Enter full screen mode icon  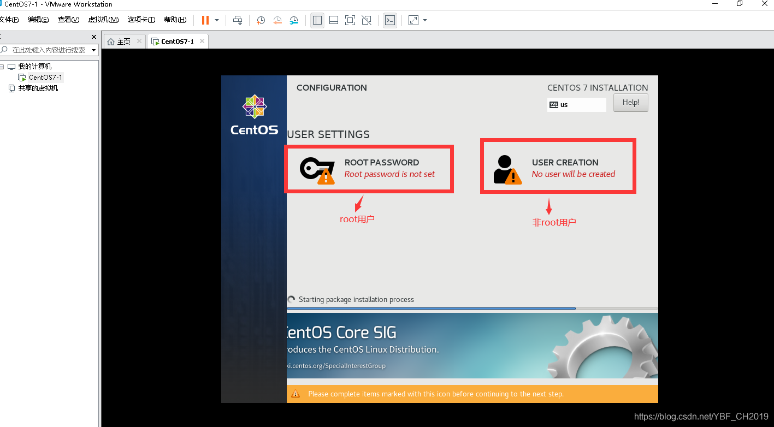tap(350, 20)
